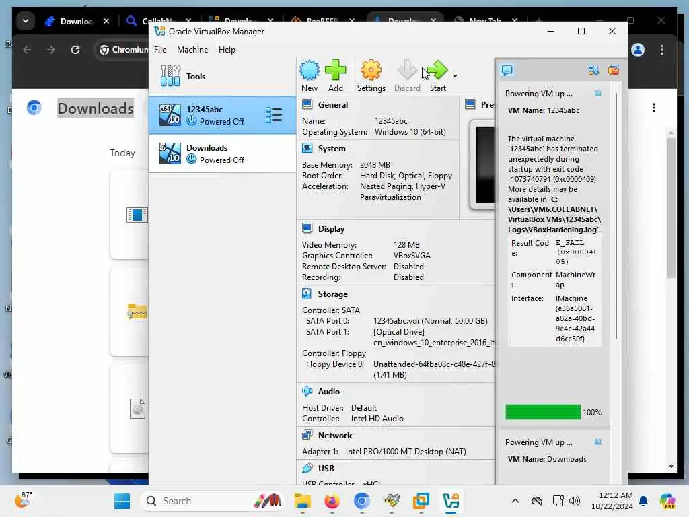Open File Explorer from taskbar

(302, 501)
